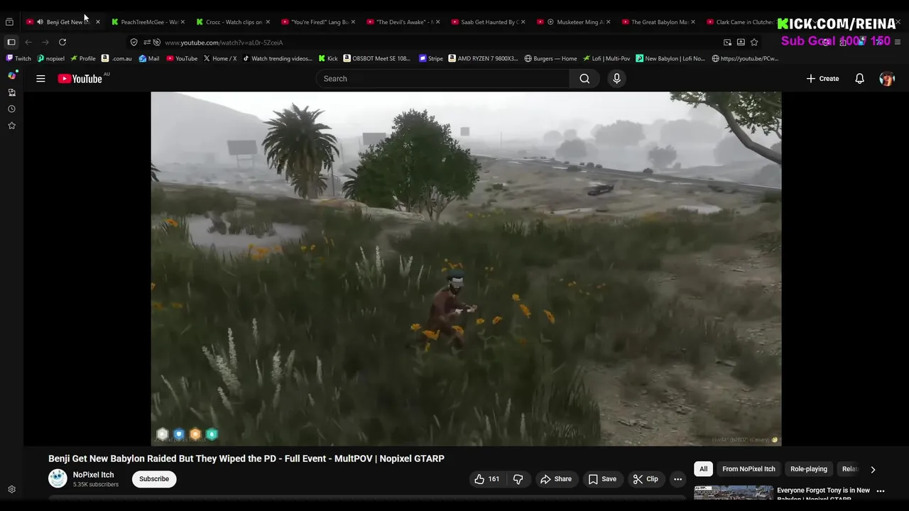The width and height of the screenshot is (909, 511).
Task: Dislike the video with thumbs down
Action: [x=518, y=479]
